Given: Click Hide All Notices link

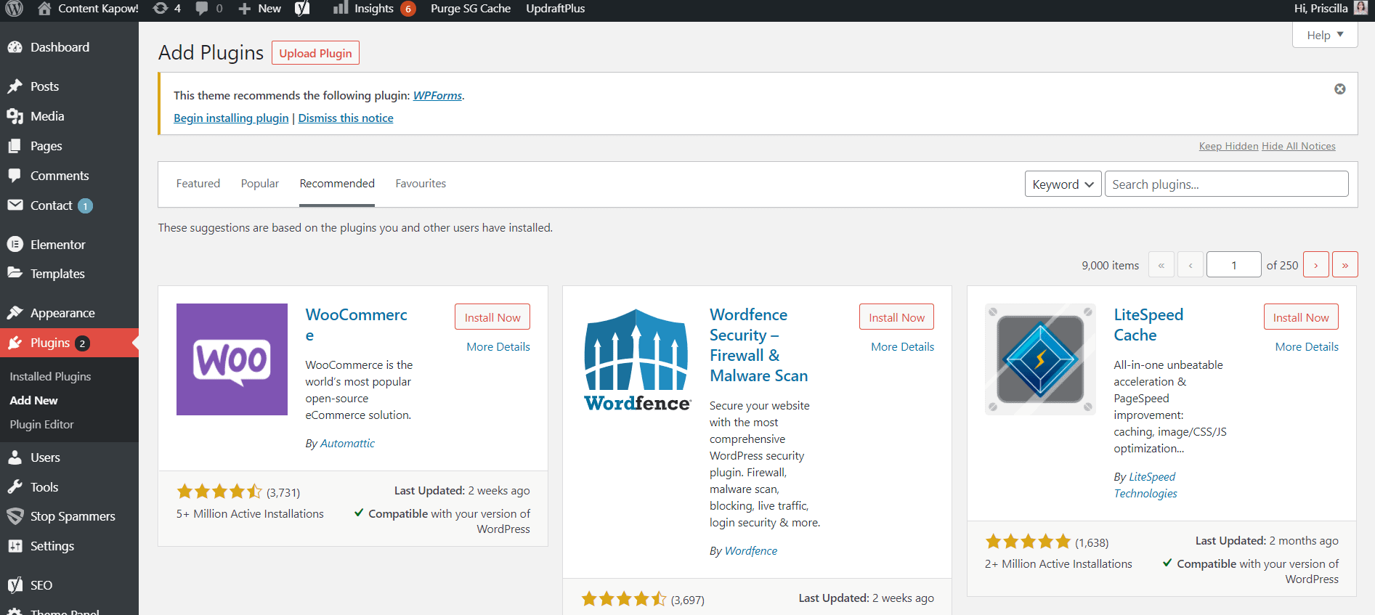Looking at the screenshot, I should point(1299,146).
